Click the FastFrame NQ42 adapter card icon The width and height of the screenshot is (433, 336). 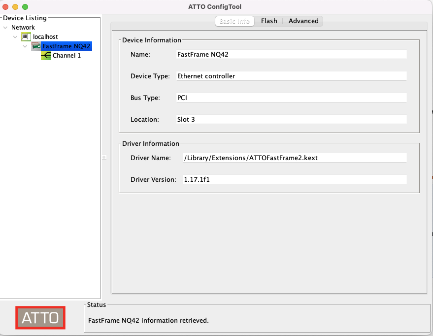coord(36,46)
